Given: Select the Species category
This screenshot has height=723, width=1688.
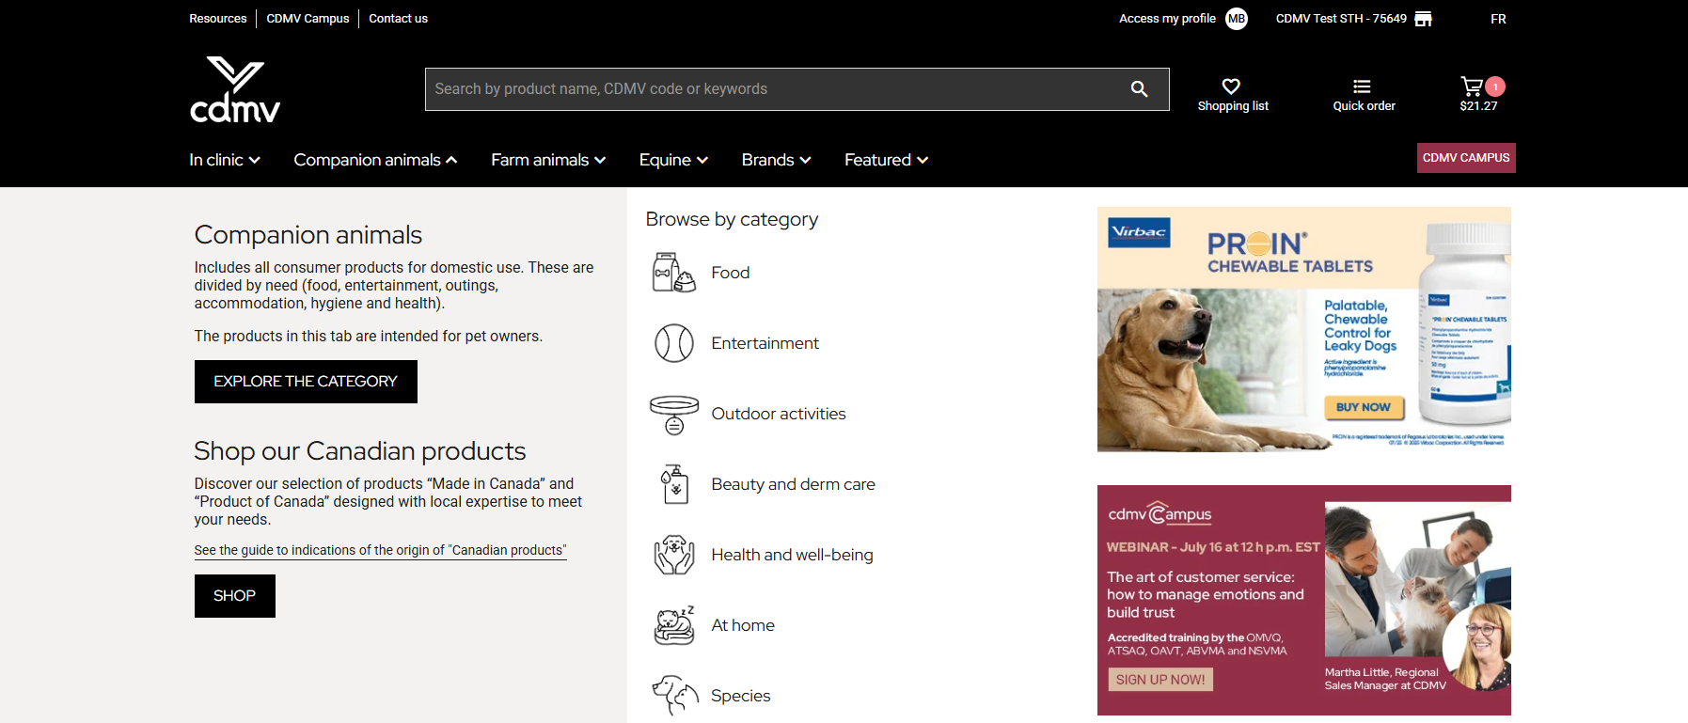Looking at the screenshot, I should coord(741,696).
